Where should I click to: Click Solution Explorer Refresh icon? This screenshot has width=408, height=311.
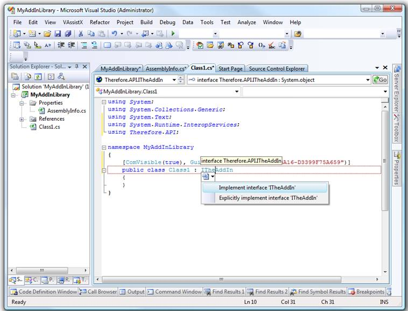click(x=38, y=77)
